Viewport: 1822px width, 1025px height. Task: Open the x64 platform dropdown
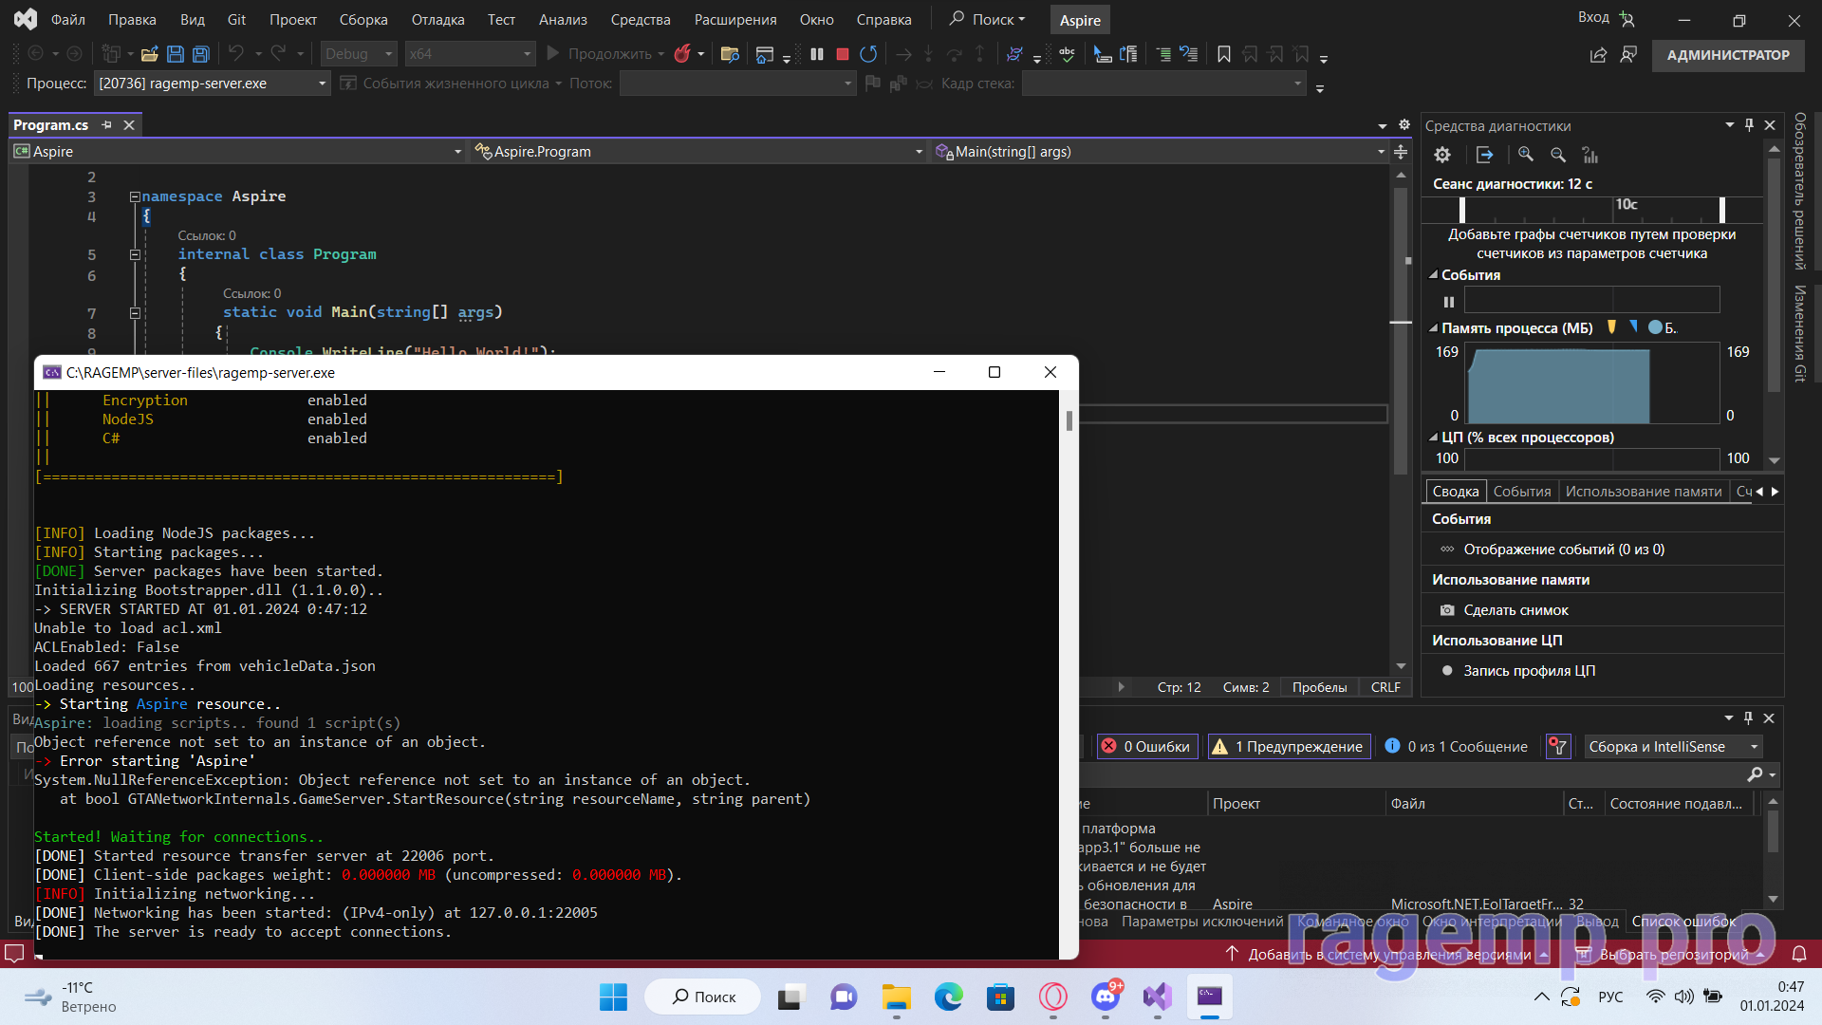pos(470,54)
